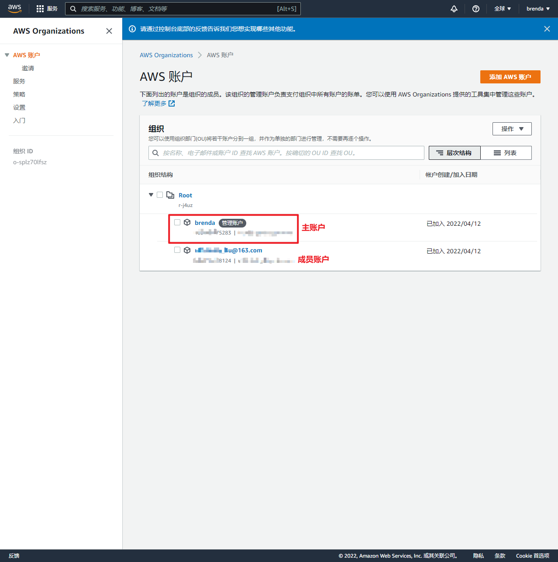Click the Root organizational unit folder icon
Screen dimensions: 558x562
point(170,195)
